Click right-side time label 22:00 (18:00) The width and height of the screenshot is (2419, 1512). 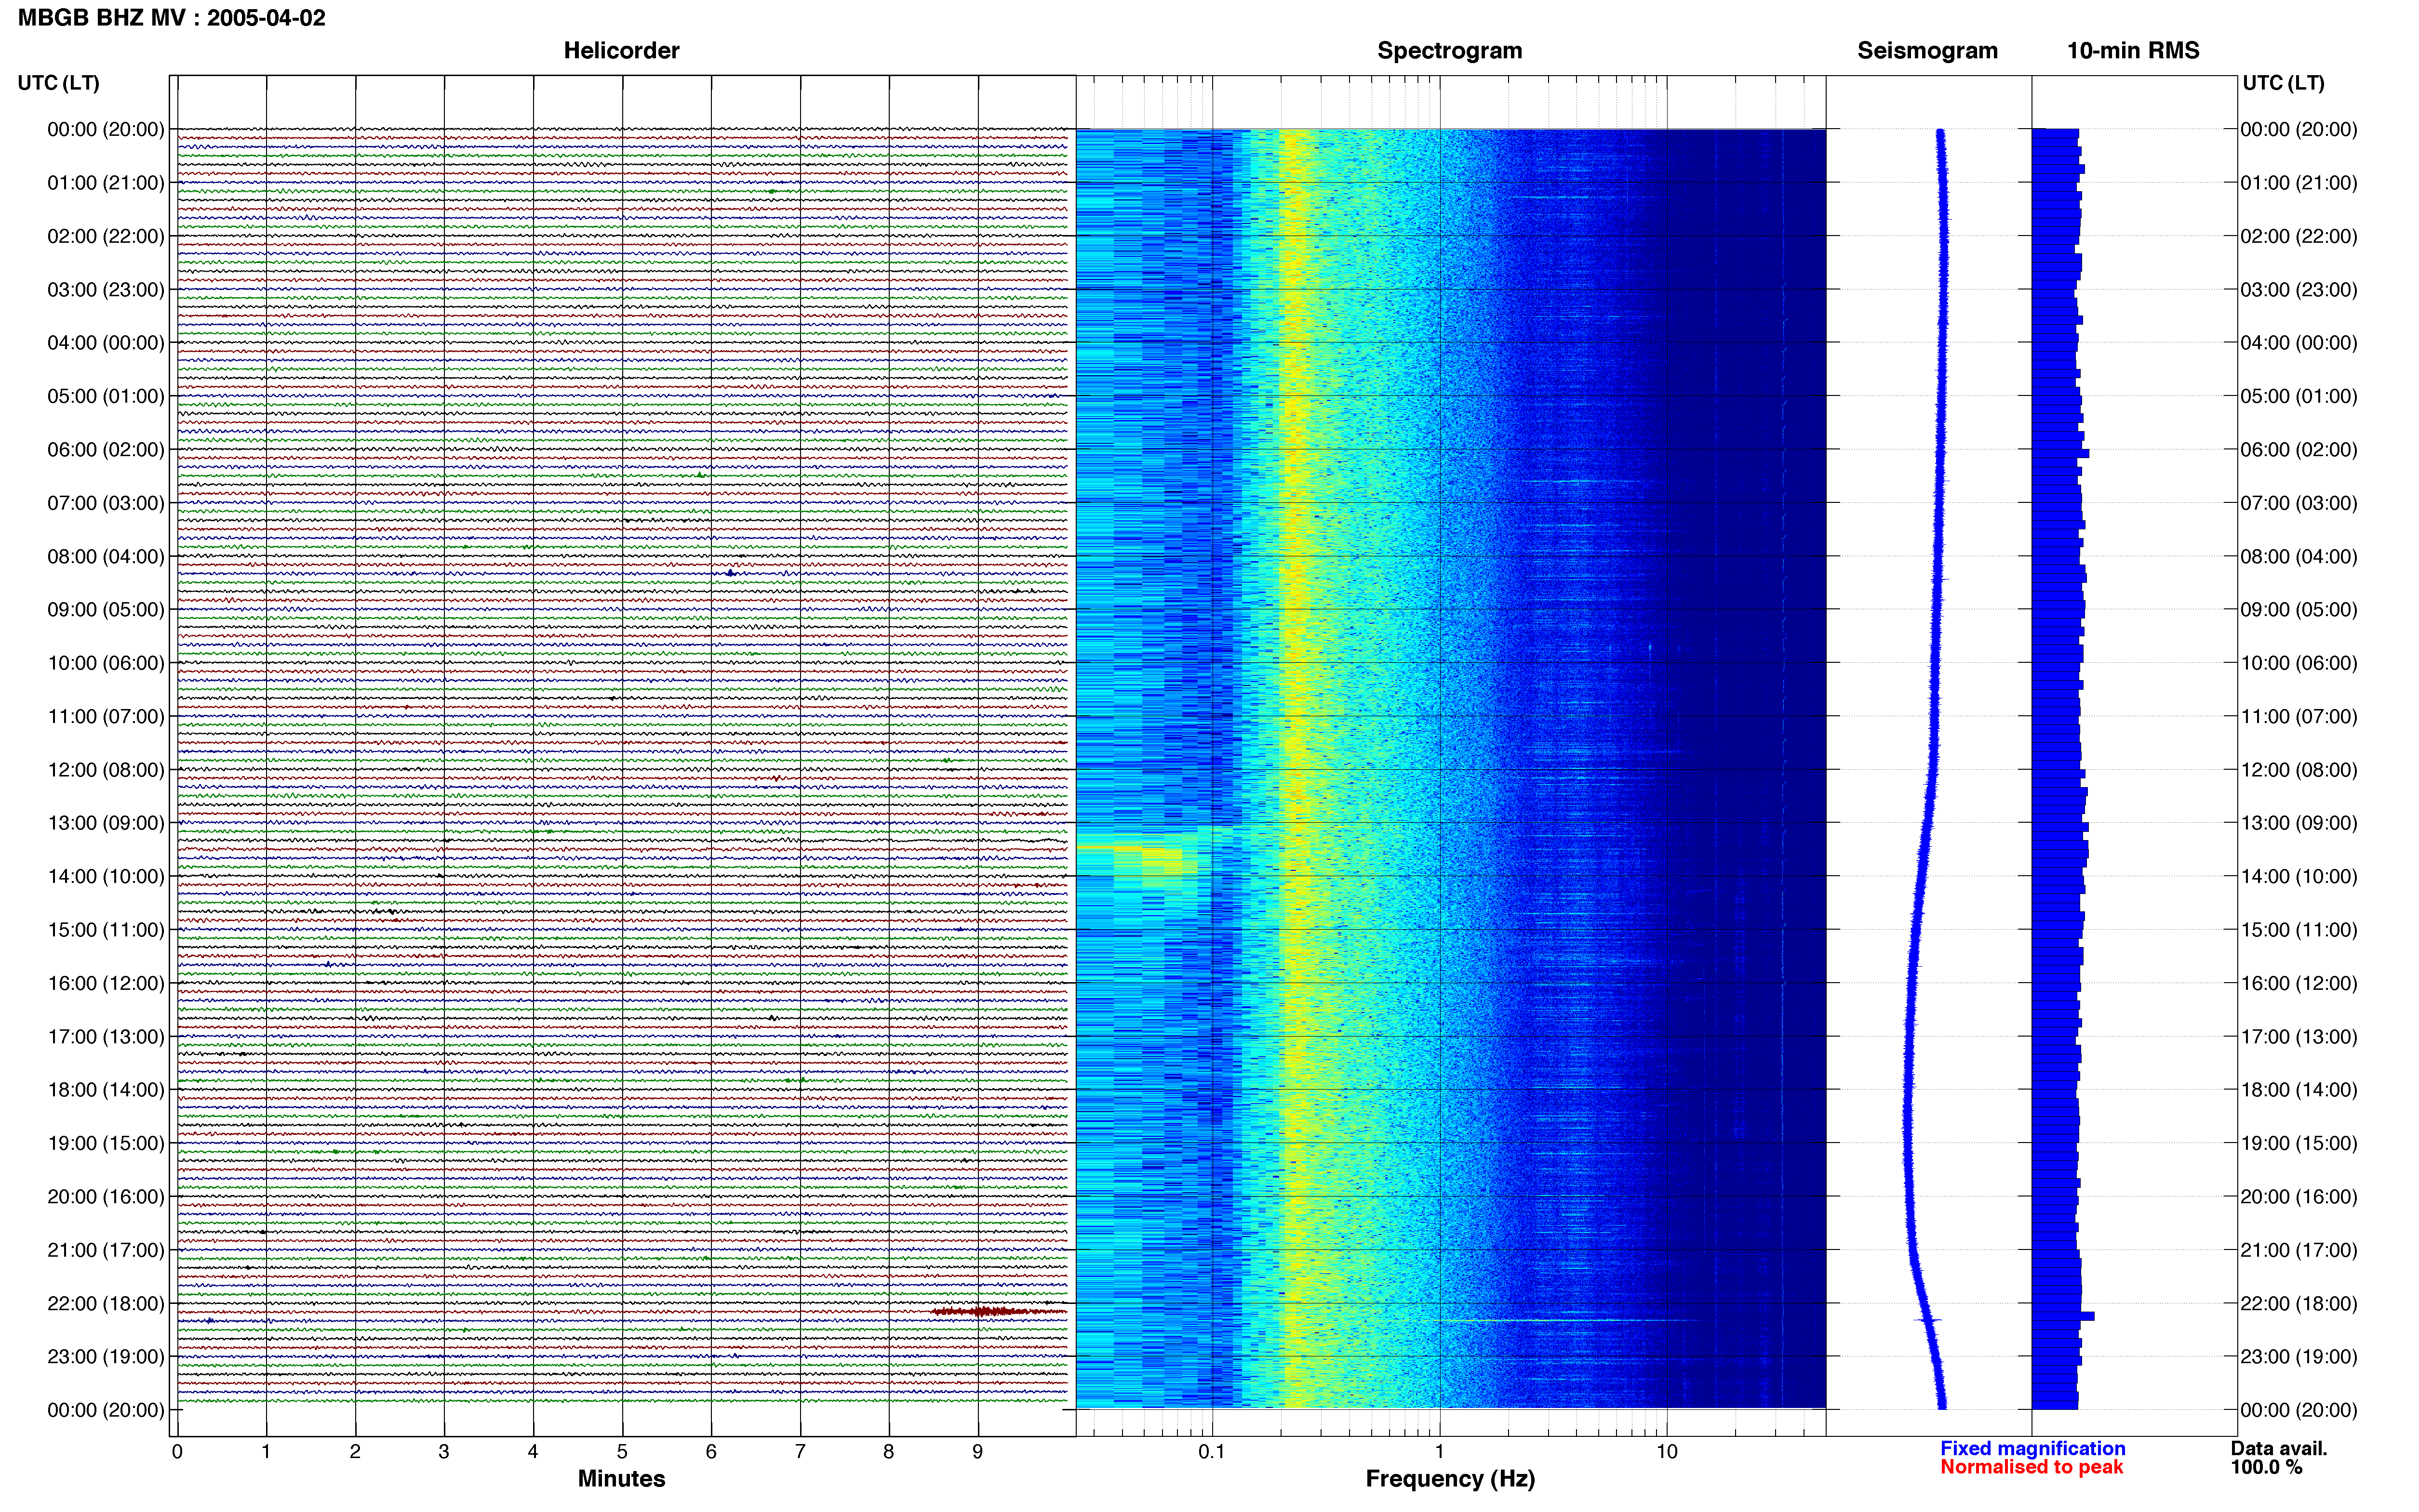pos(2299,1303)
